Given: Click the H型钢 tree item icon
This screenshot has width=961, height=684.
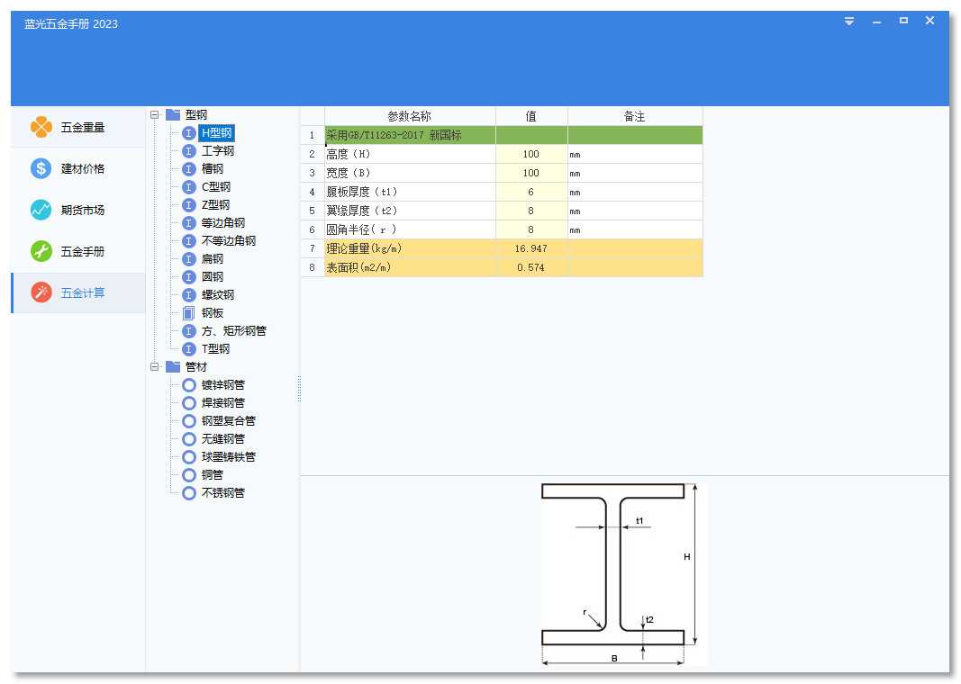Looking at the screenshot, I should click(189, 133).
